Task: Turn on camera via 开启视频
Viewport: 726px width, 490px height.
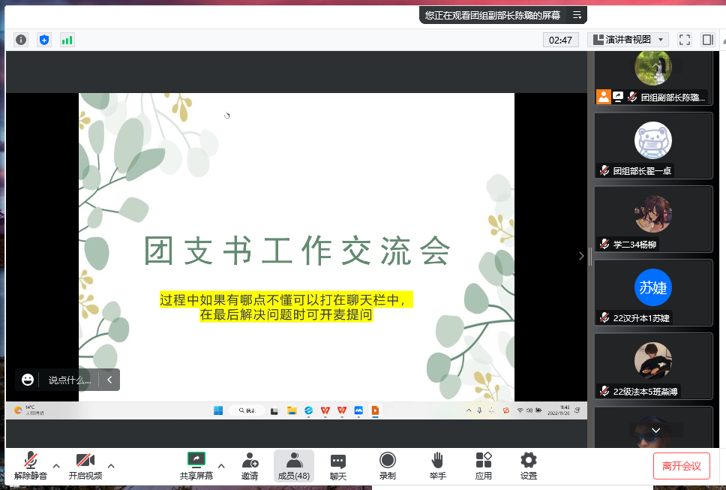Action: (85, 465)
